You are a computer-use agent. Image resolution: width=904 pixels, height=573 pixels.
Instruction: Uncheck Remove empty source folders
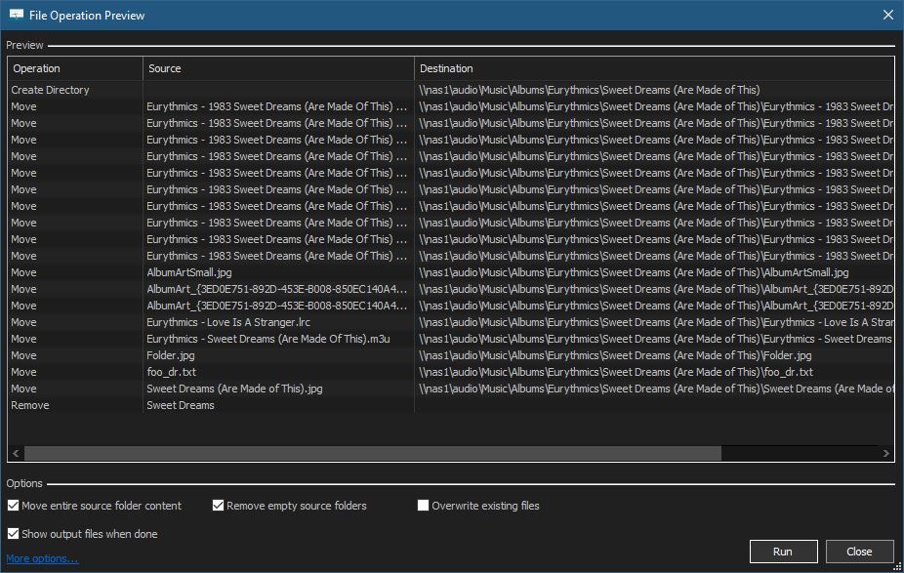pyautogui.click(x=219, y=506)
